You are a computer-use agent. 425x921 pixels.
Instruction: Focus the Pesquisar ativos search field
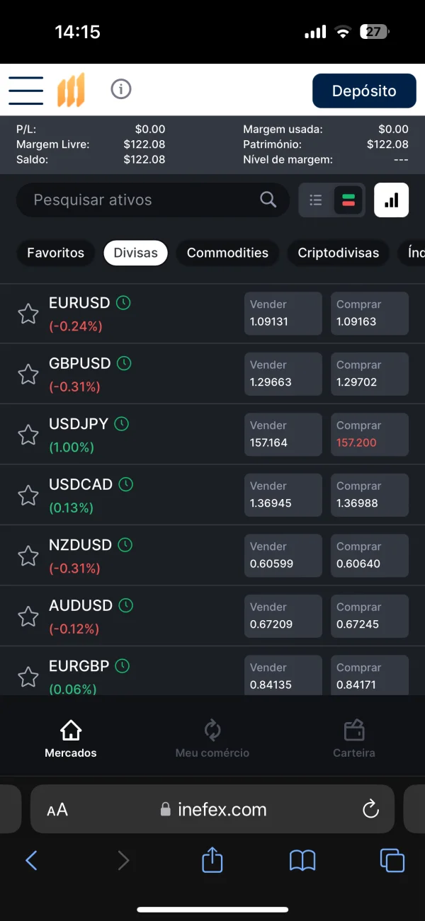coord(142,200)
